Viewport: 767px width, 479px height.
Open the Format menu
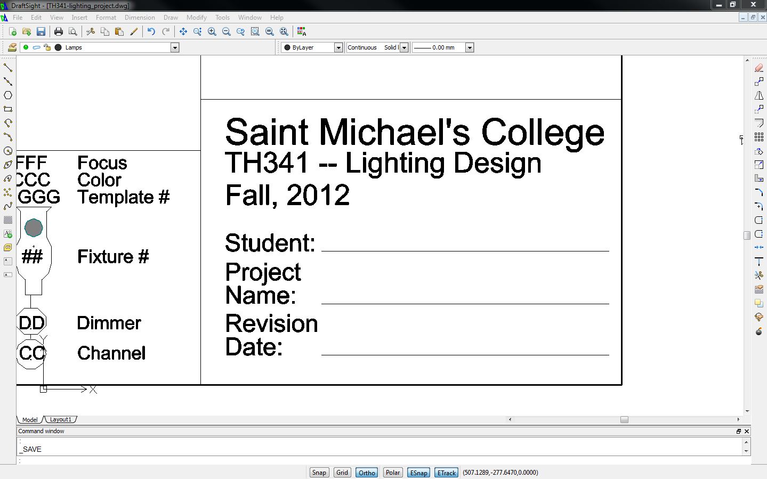click(x=106, y=18)
